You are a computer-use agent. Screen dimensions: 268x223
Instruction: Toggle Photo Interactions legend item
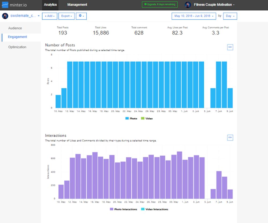pyautogui.click(x=124, y=209)
